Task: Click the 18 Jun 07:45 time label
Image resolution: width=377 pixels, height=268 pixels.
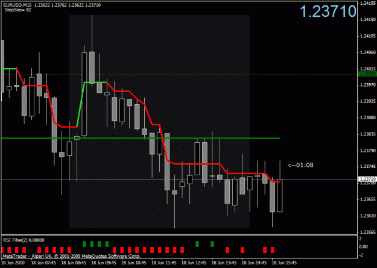Action: [43, 263]
